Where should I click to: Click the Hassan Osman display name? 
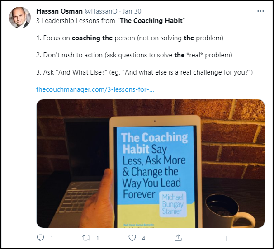59,11
